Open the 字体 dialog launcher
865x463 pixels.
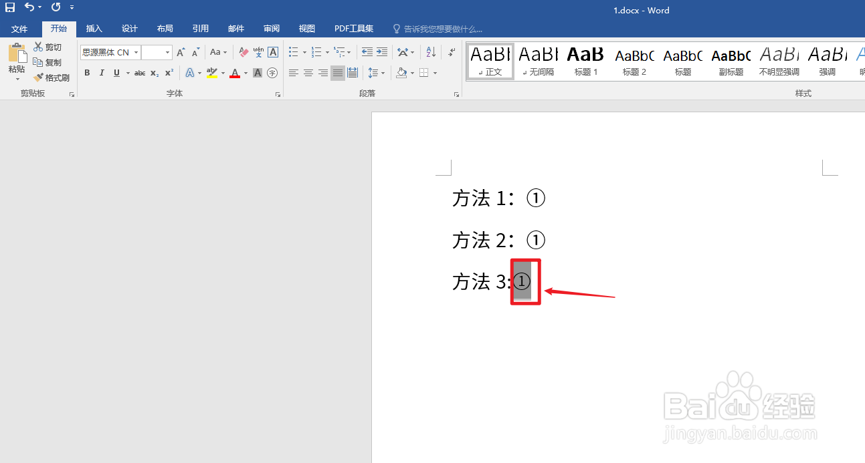(278, 95)
